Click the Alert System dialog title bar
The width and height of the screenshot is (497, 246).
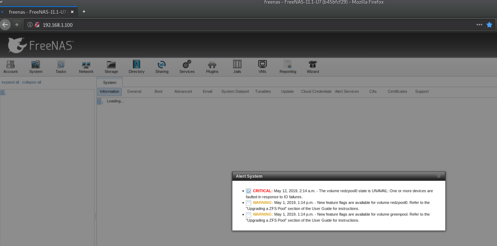[338, 176]
